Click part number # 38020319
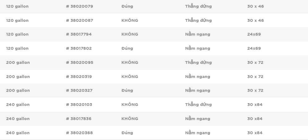Viewport: 308px width, 140px height. click(x=79, y=76)
